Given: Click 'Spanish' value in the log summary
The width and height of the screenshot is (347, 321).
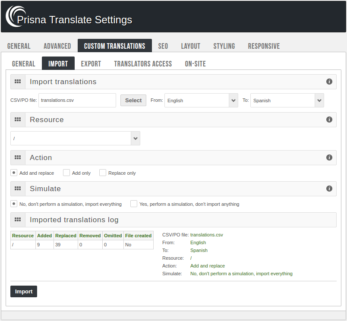Looking at the screenshot, I should pyautogui.click(x=199, y=250).
